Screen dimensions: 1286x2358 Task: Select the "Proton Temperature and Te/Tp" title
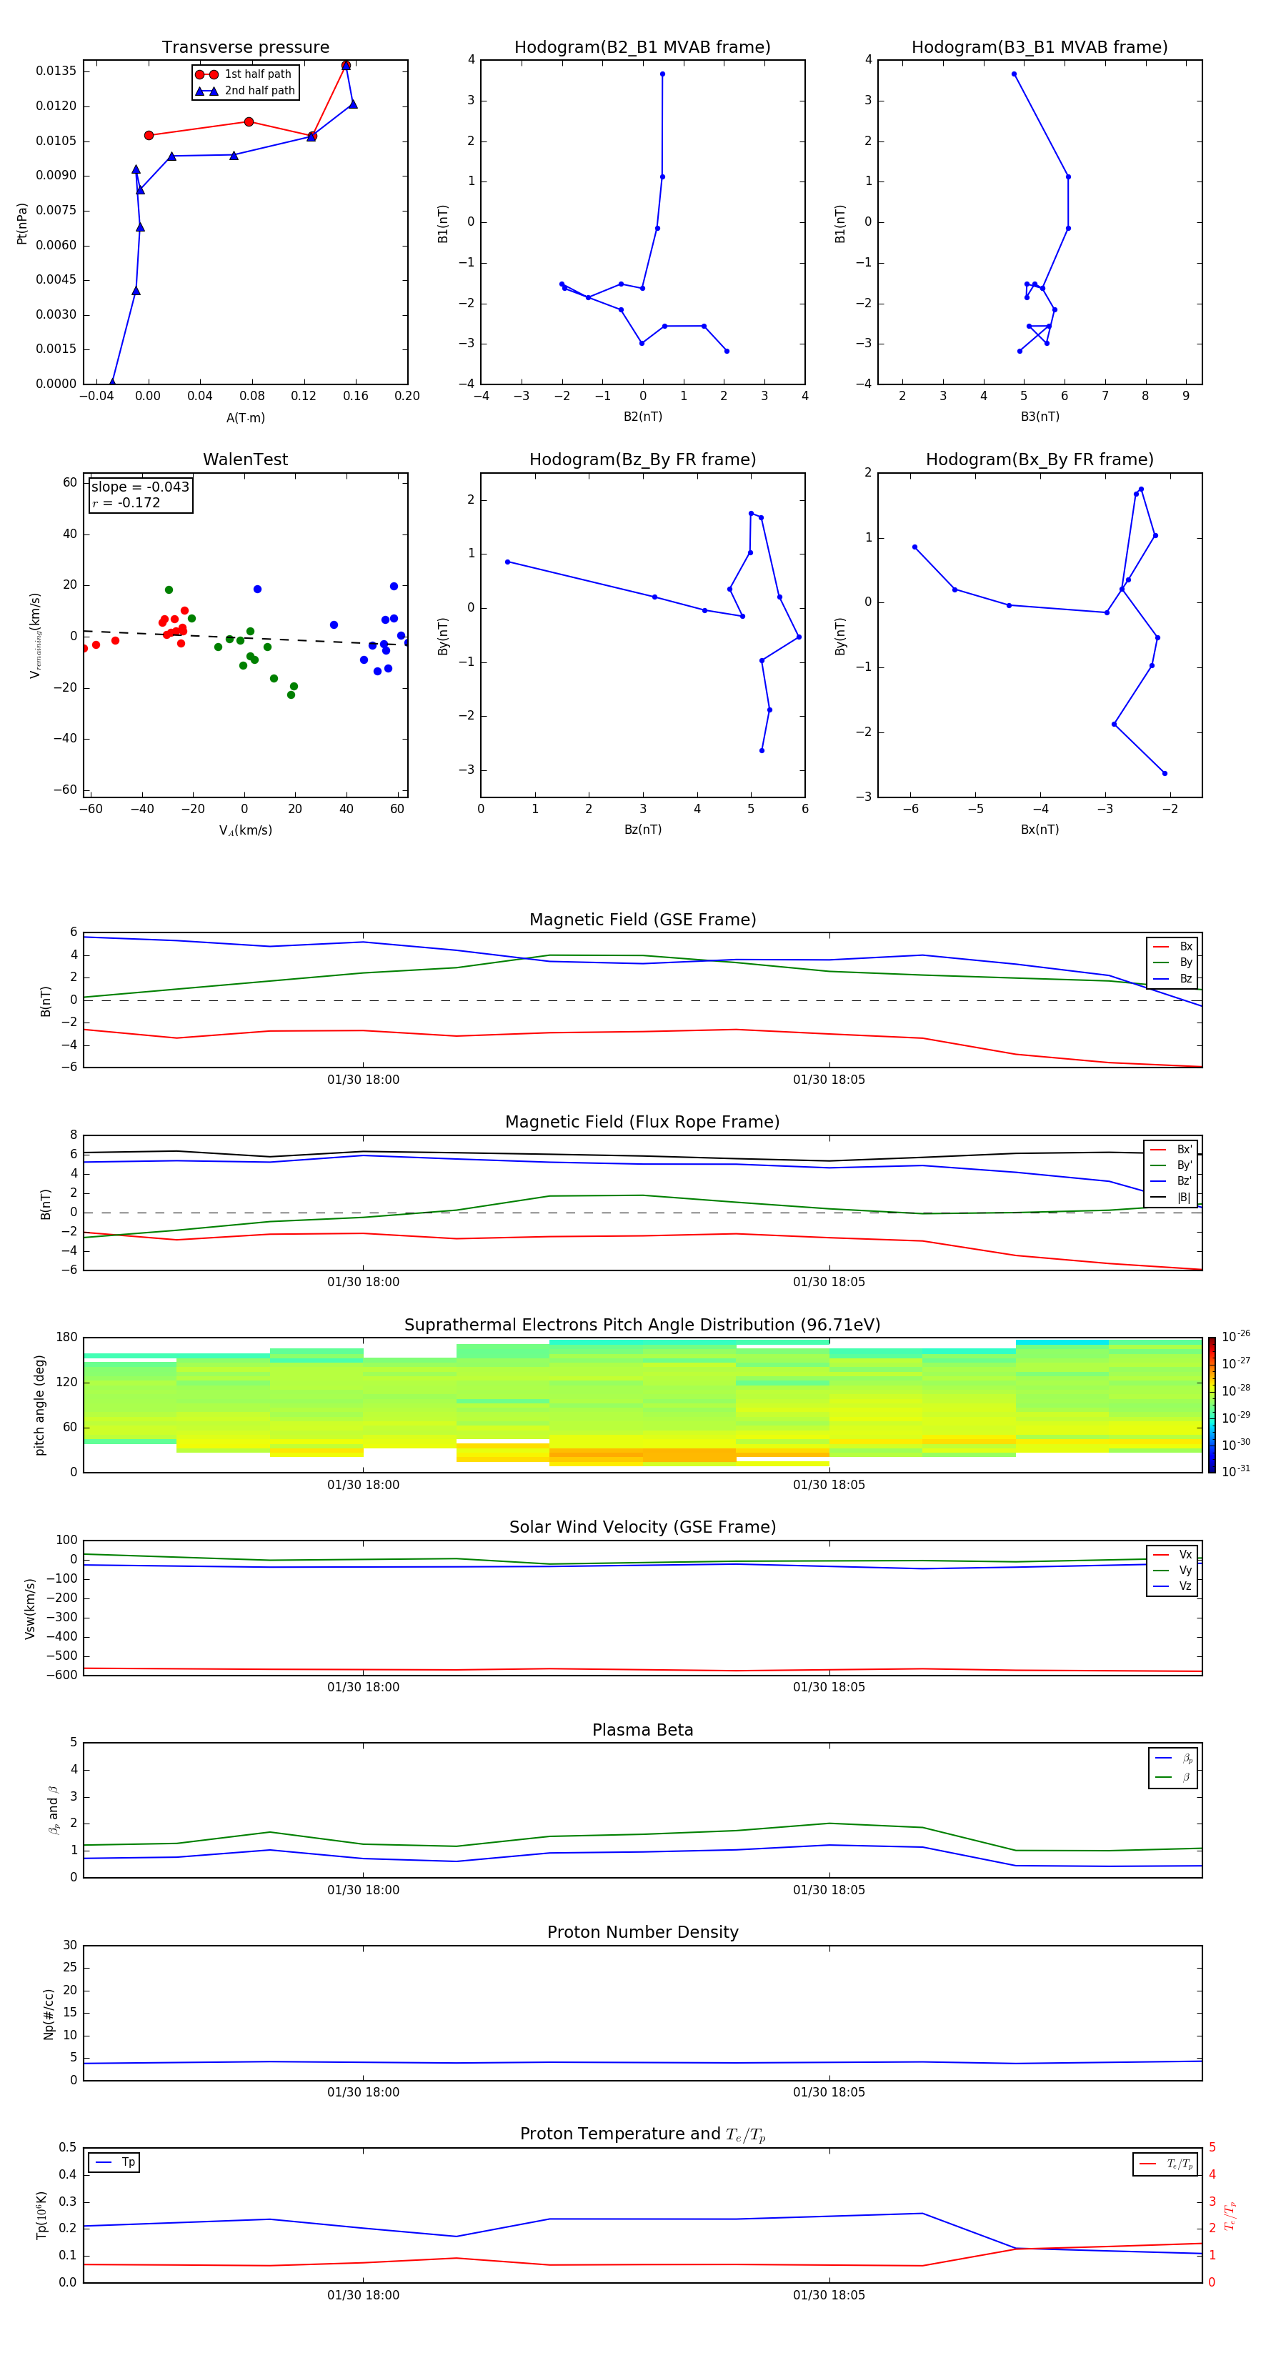(642, 2134)
